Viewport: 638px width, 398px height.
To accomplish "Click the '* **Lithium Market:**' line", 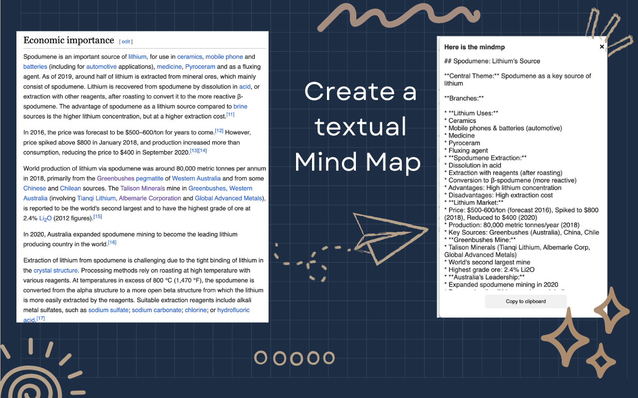I will pos(474,203).
